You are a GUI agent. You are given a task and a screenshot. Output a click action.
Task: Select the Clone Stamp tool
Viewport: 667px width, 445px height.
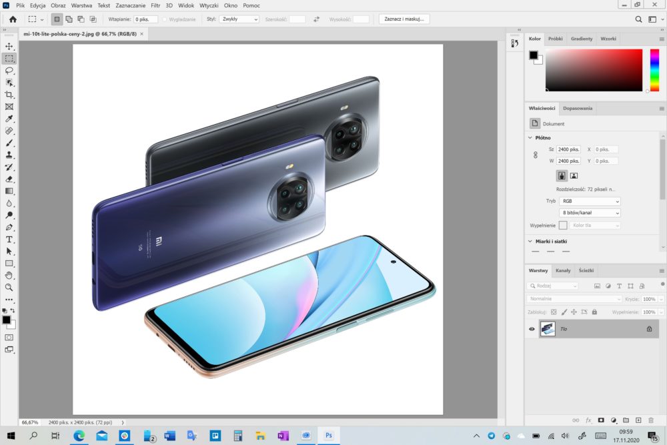click(x=9, y=155)
